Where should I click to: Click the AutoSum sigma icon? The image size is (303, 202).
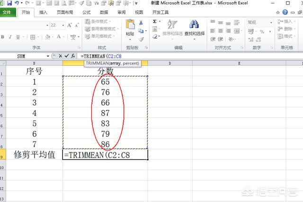point(155,21)
